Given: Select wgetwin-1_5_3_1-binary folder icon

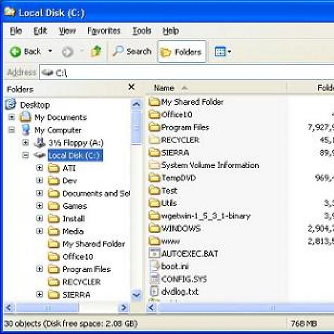Looking at the screenshot, I should point(154,216).
